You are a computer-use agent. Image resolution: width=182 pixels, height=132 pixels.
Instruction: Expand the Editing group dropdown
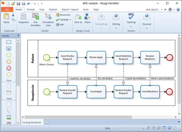pos(116,29)
